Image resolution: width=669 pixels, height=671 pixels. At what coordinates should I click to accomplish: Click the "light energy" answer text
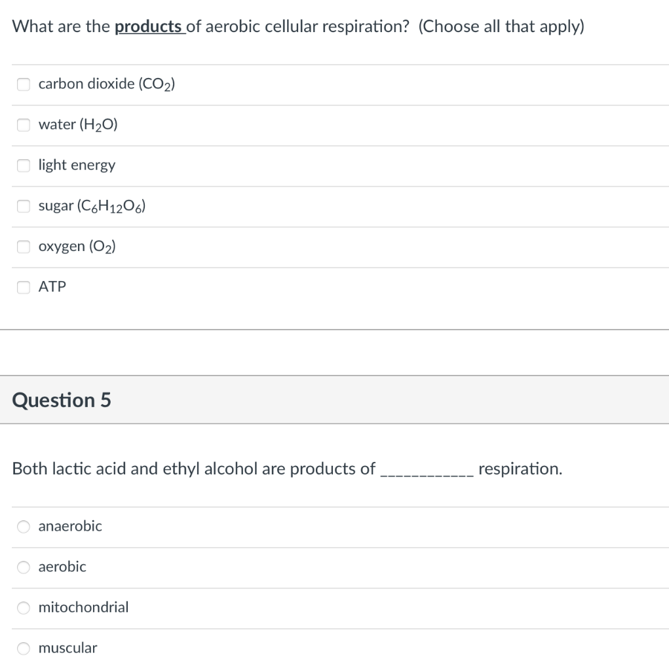77,165
